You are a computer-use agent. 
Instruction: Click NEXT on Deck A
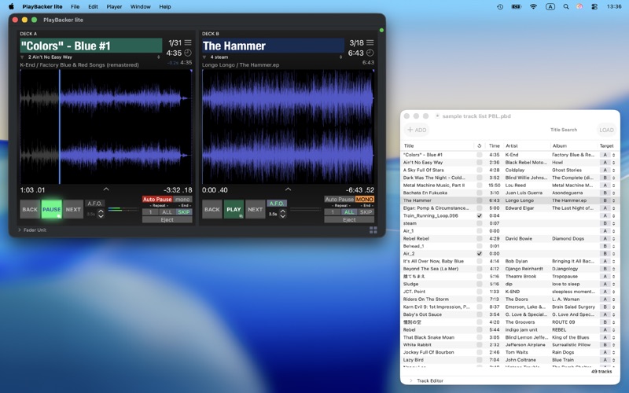(73, 209)
